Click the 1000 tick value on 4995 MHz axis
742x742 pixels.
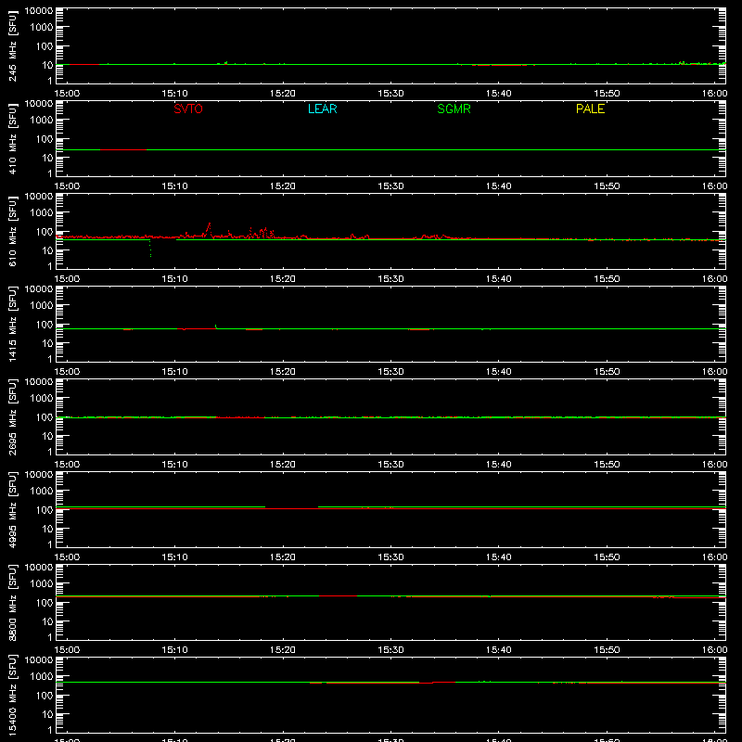click(42, 491)
